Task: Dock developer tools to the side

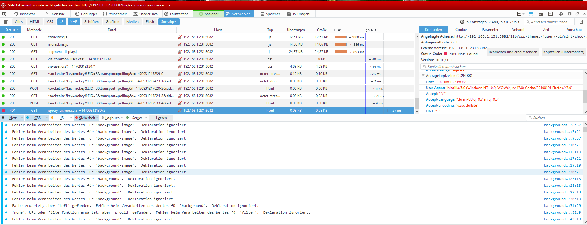Action: (x=570, y=14)
